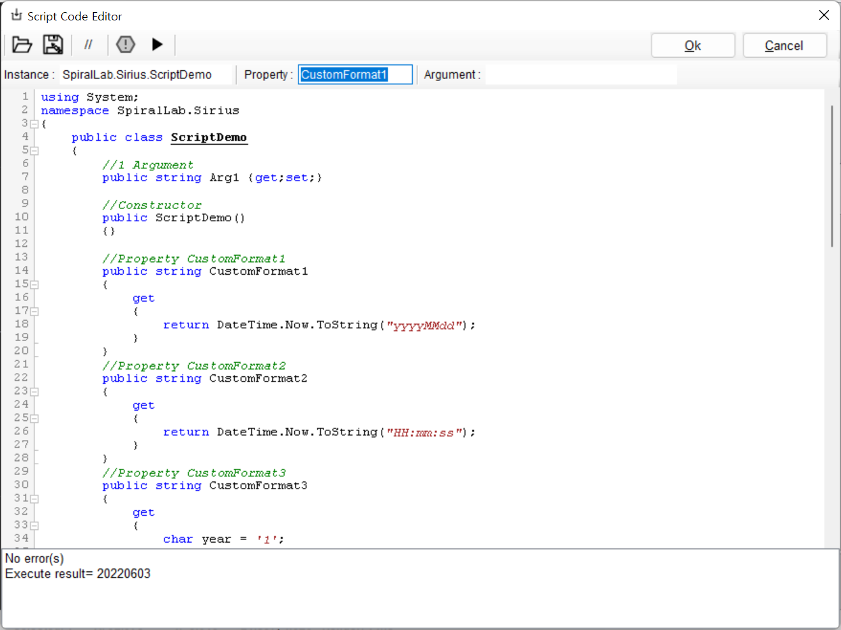This screenshot has width=841, height=630.
Task: Click the //Property CustomFormat1 comment
Action: pos(194,258)
